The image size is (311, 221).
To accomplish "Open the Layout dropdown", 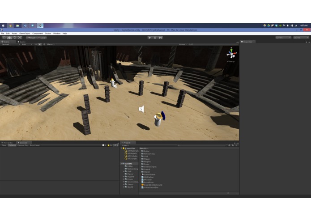I will pos(301,38).
